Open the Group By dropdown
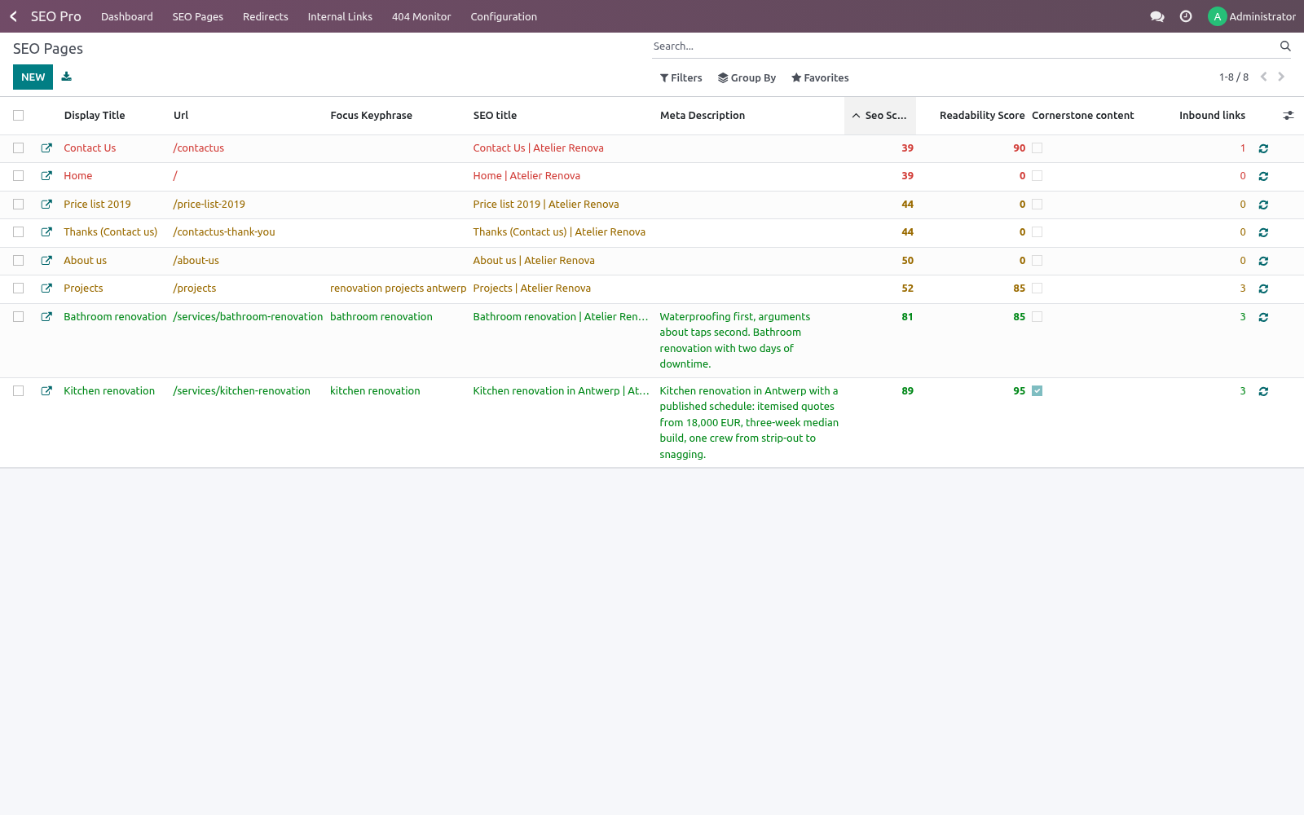 pyautogui.click(x=747, y=78)
